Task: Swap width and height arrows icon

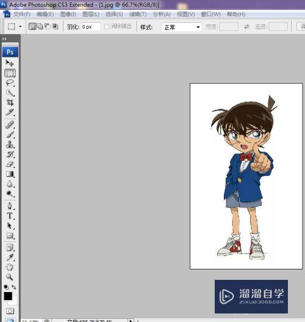Action: pos(246,27)
